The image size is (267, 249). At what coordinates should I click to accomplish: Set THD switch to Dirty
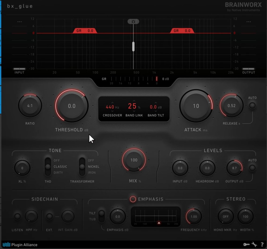48,173
